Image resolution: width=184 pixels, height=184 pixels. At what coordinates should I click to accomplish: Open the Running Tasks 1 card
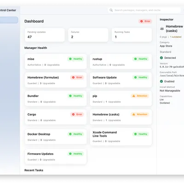click(132, 35)
